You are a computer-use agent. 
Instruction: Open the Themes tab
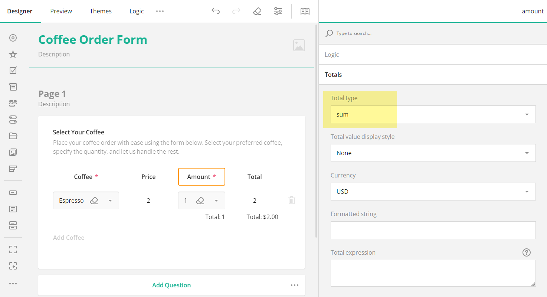[x=101, y=11]
